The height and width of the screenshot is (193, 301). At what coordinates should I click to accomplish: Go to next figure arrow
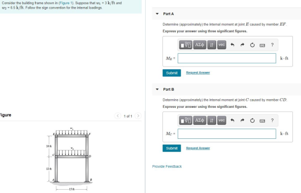pos(138,116)
